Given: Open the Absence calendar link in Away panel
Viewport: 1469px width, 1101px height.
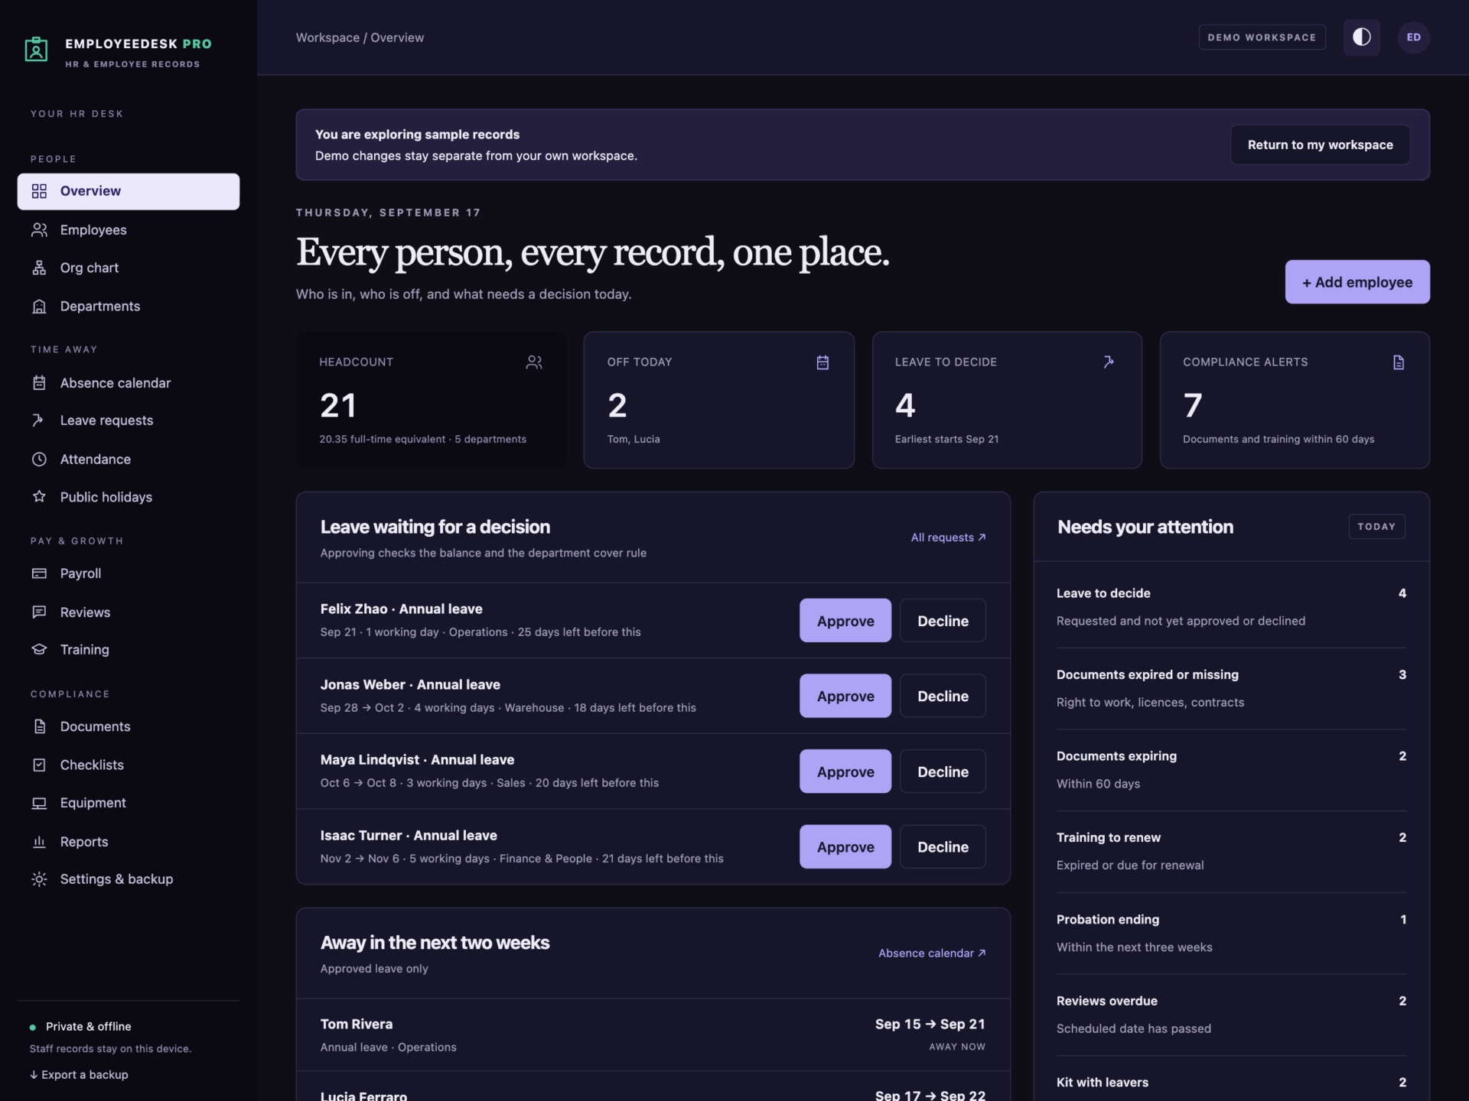Looking at the screenshot, I should click(x=932, y=953).
